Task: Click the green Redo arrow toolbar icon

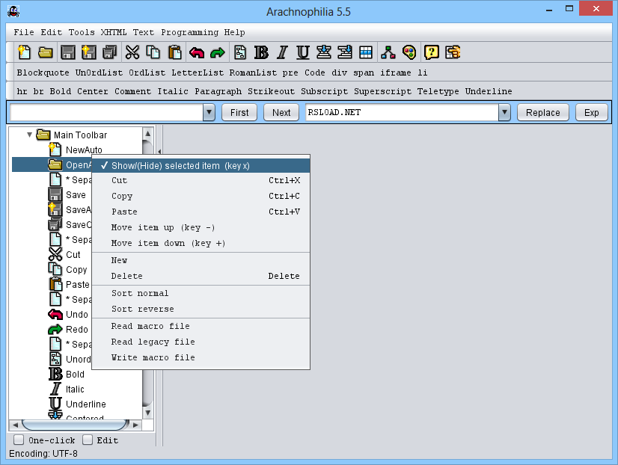Action: tap(218, 52)
